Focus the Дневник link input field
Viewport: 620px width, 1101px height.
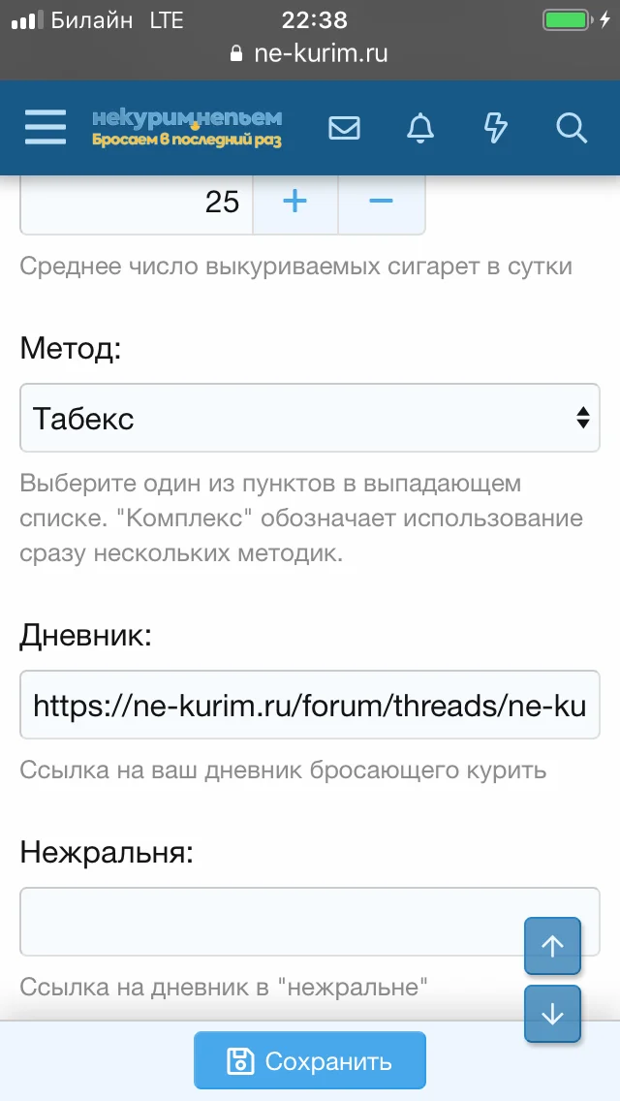(x=310, y=705)
